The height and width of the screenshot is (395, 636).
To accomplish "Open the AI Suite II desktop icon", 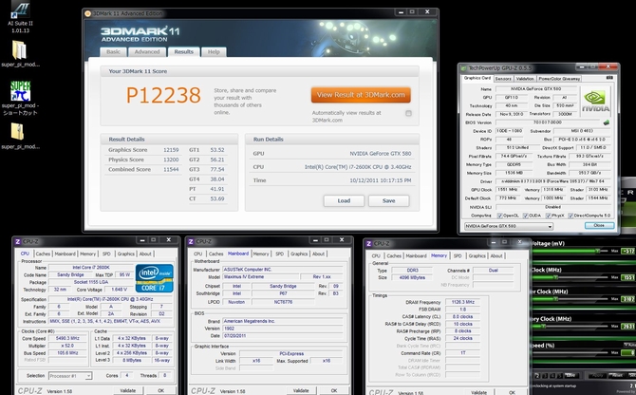I will point(20,16).
